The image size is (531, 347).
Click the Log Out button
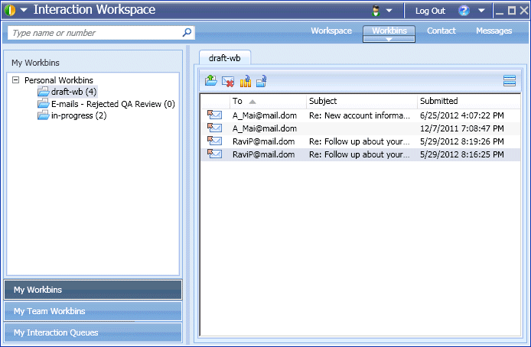(x=430, y=11)
